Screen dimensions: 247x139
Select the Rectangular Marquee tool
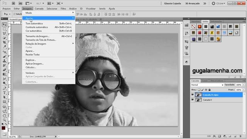(x=4, y=29)
